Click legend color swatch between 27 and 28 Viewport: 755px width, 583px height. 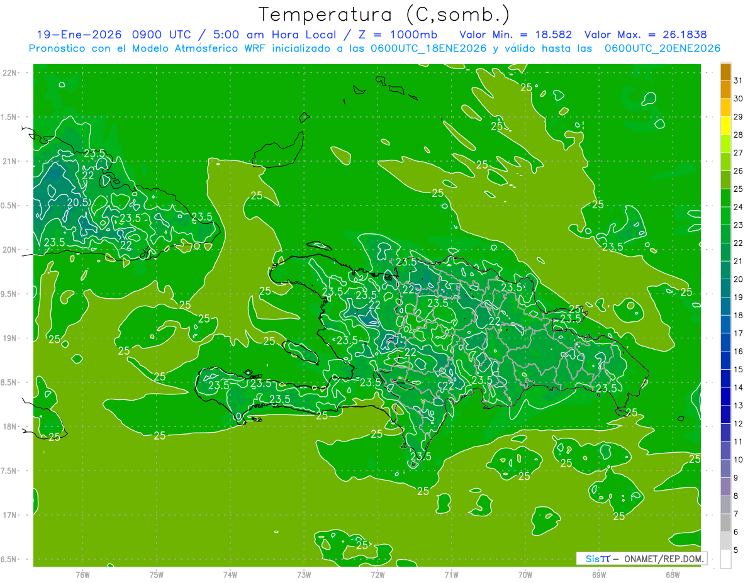725,144
